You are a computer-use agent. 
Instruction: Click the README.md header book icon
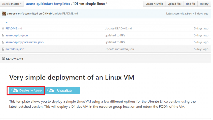tap(3, 59)
